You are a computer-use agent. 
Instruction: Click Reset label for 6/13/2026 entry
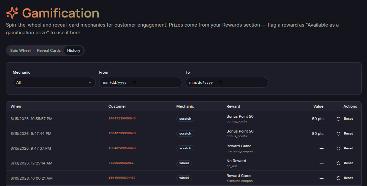348,163
